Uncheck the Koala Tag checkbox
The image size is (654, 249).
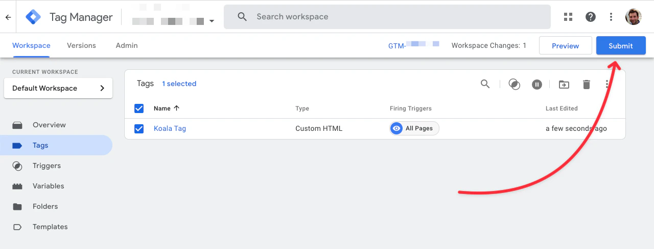point(139,129)
